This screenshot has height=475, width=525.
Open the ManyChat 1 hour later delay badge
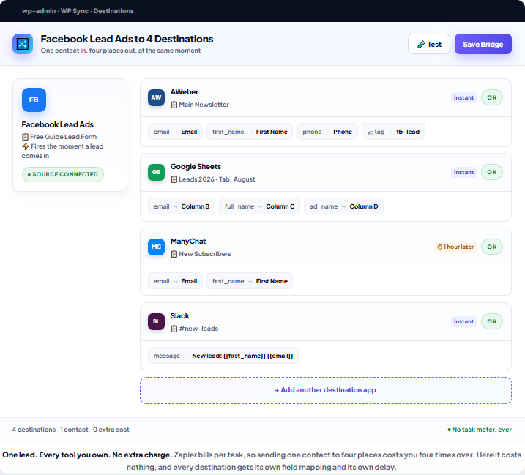pos(455,247)
